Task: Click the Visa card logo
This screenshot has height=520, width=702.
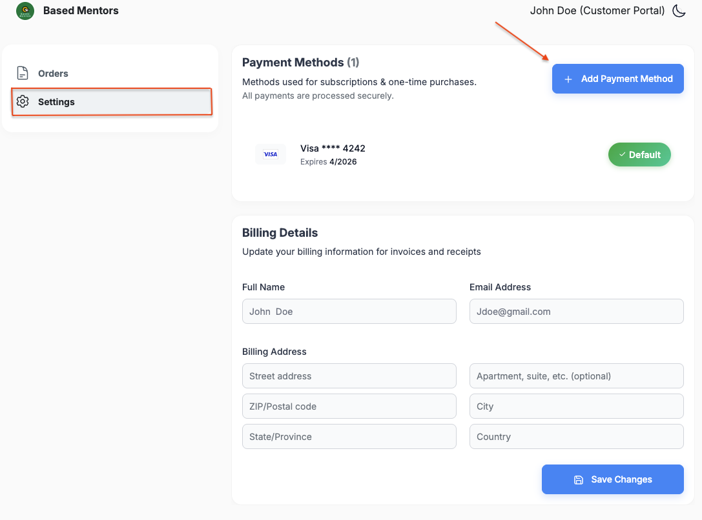Action: point(271,154)
